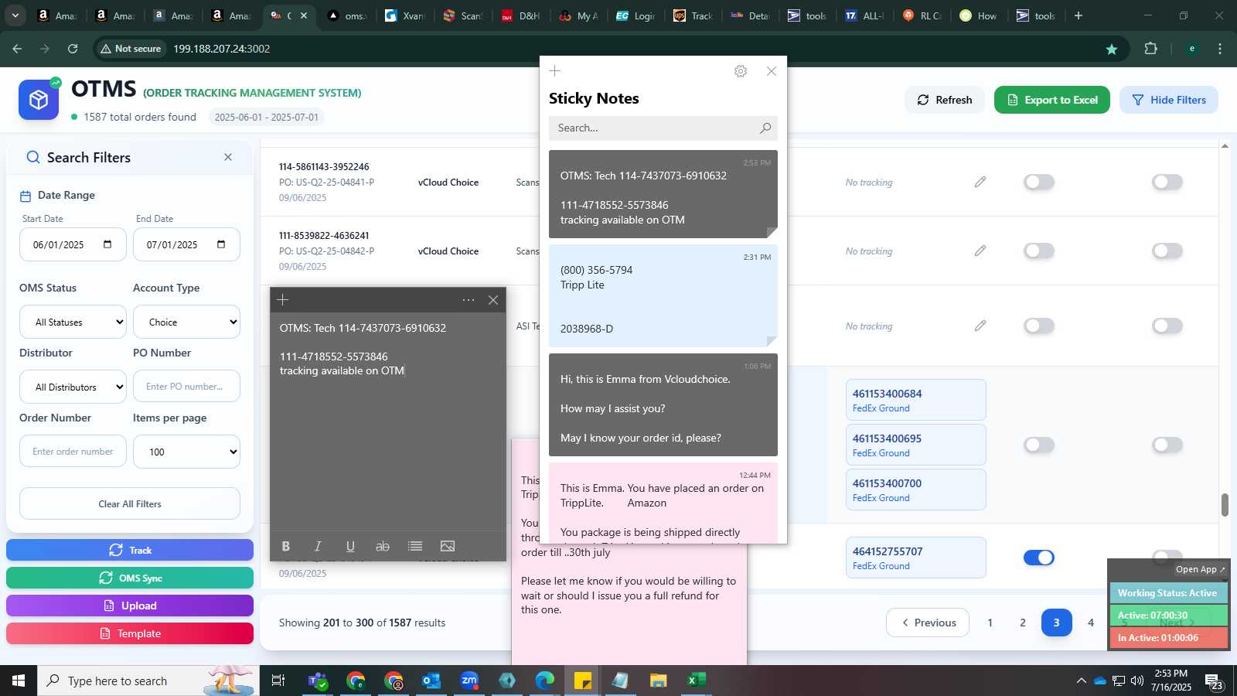Open Excel from the taskbar

point(697,681)
